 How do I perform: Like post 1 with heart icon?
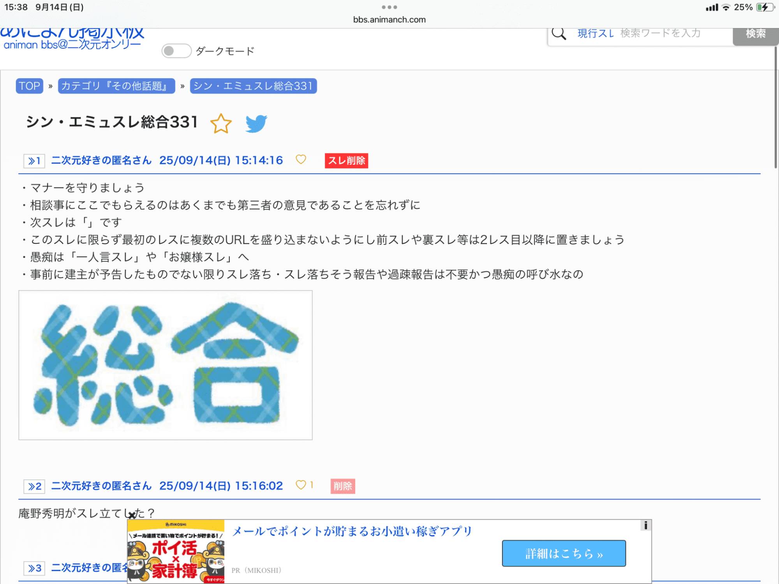[301, 160]
